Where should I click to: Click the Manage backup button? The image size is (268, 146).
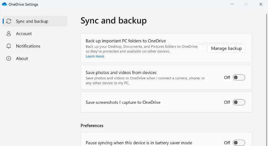click(226, 48)
